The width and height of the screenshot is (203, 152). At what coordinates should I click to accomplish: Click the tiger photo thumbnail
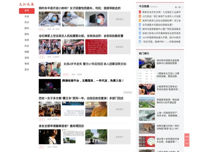pos(147,128)
